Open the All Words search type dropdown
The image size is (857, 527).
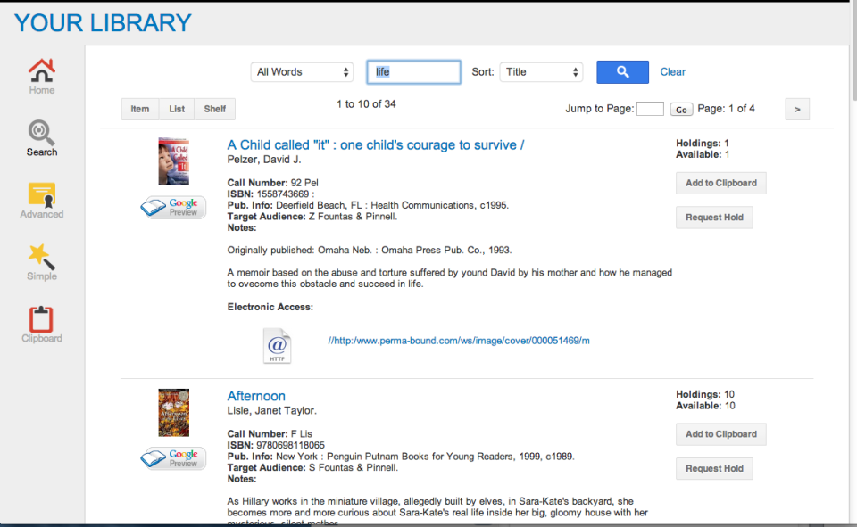301,71
